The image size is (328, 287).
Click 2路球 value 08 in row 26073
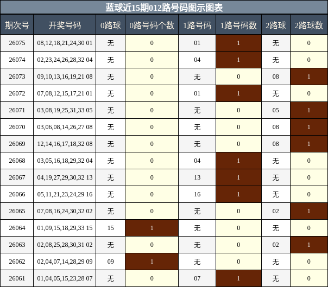pyautogui.click(x=276, y=76)
